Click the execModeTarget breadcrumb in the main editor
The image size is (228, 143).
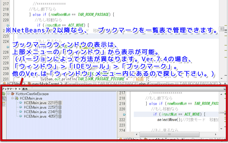(45, 84)
